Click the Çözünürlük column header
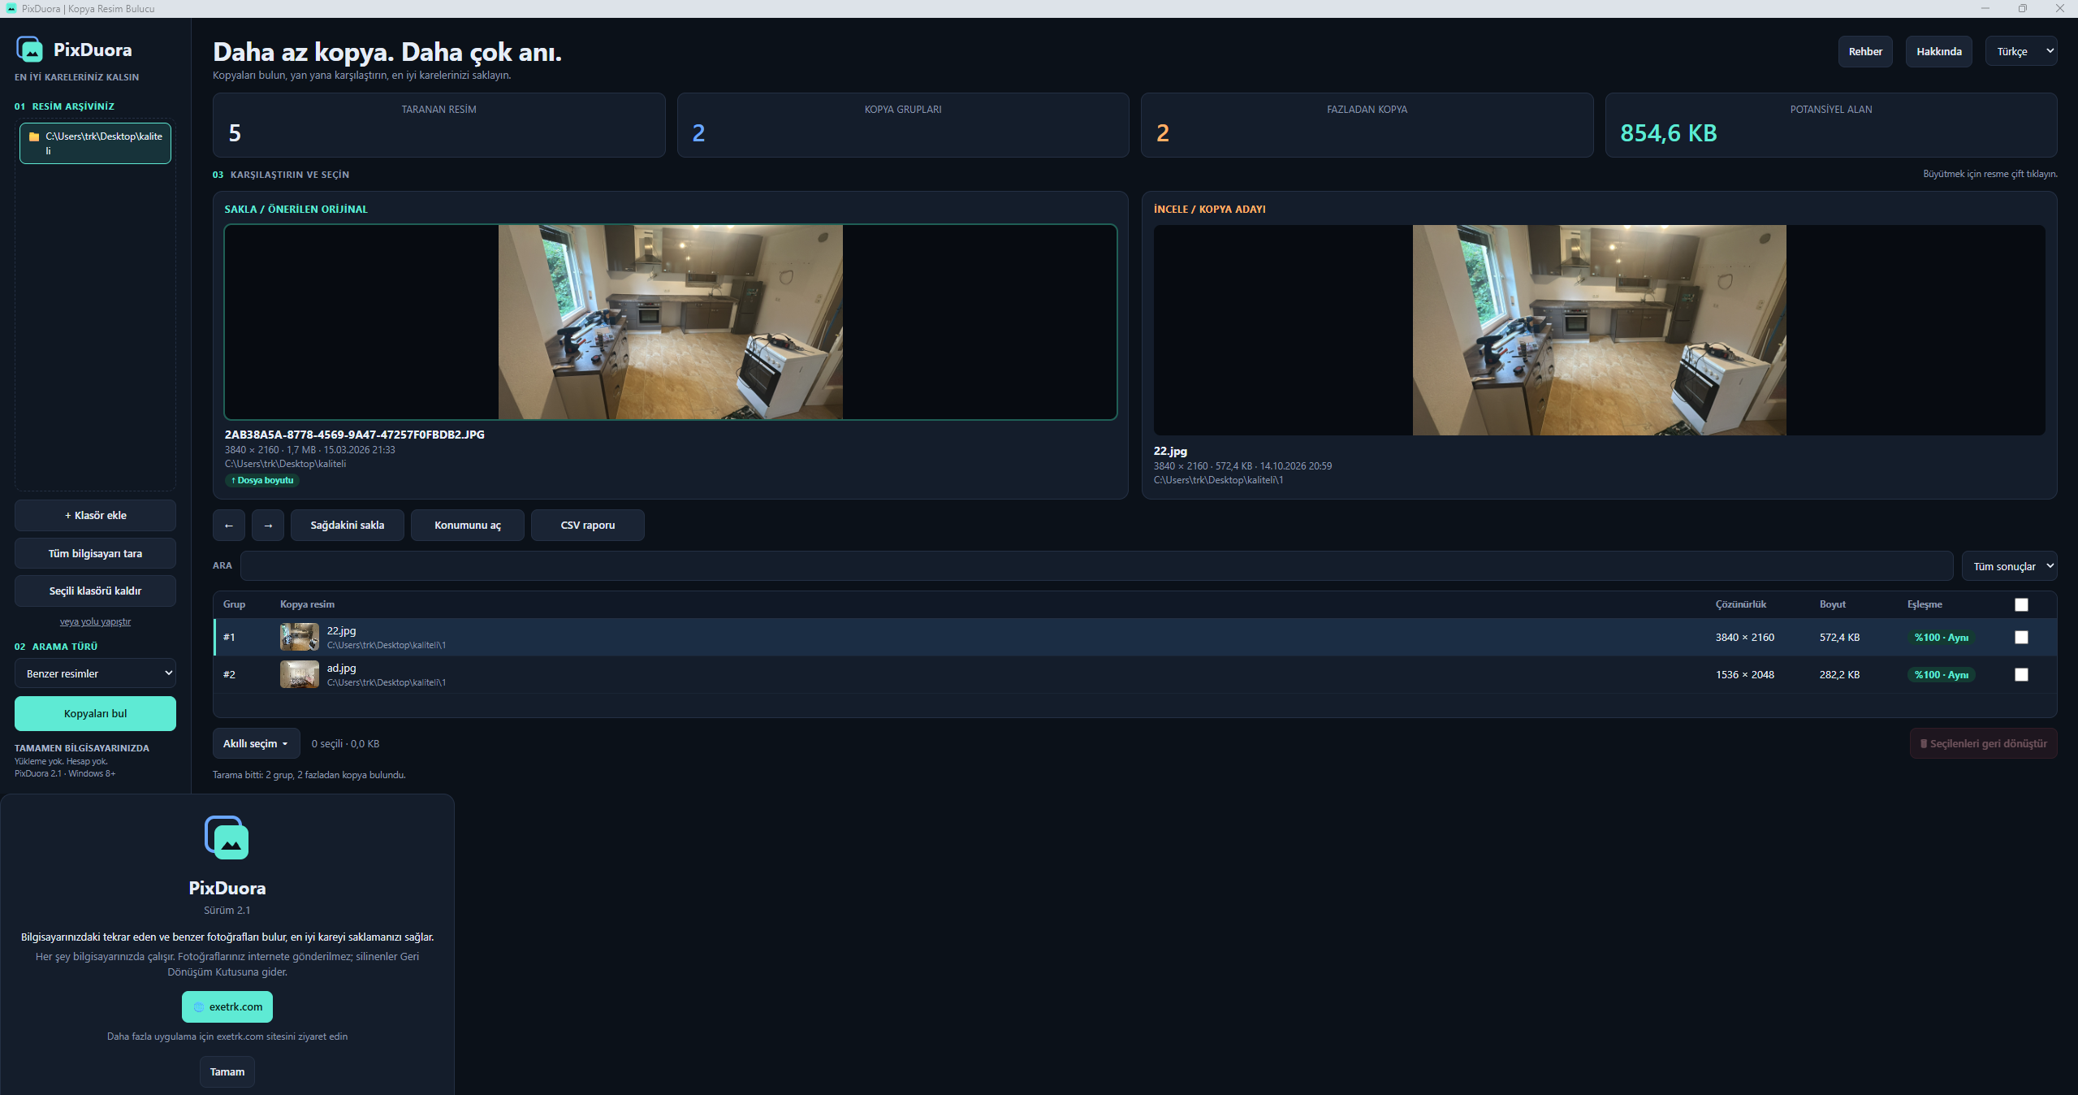The width and height of the screenshot is (2078, 1095). tap(1740, 604)
